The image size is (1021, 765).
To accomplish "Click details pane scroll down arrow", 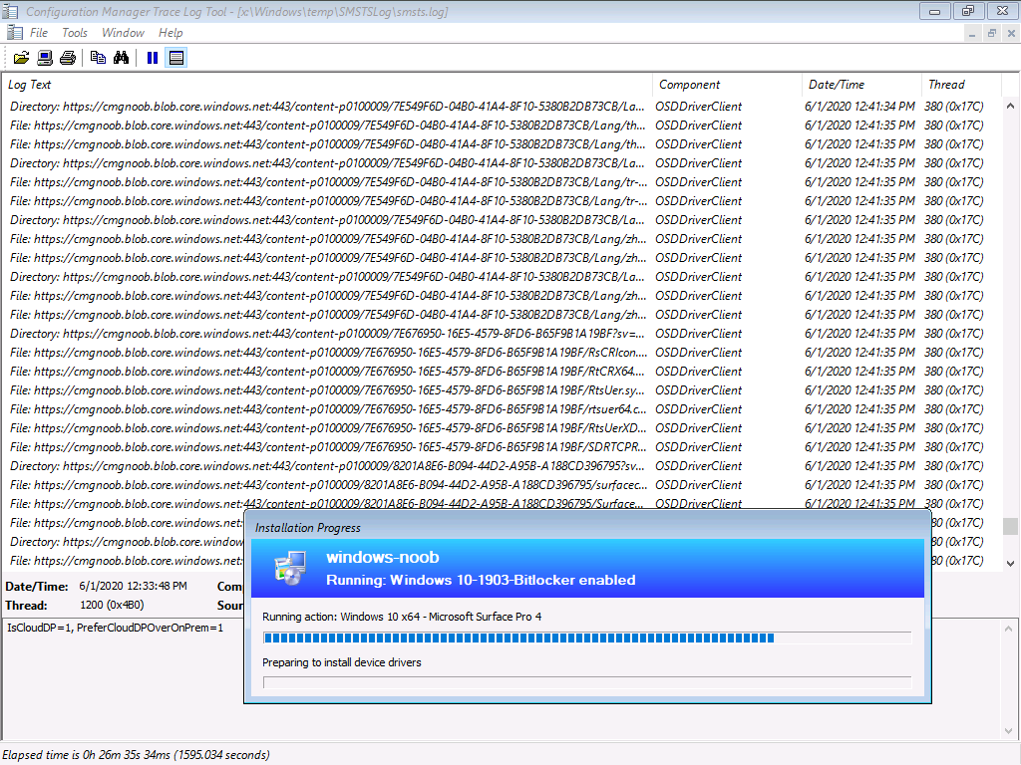I will click(1009, 731).
